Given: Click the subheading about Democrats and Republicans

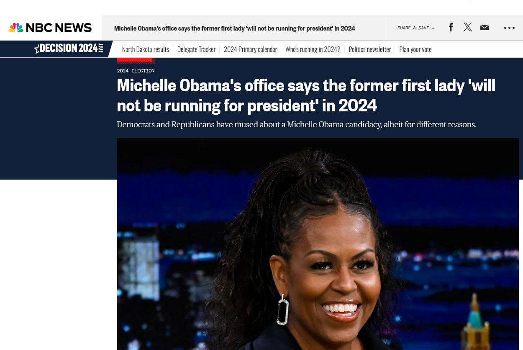Looking at the screenshot, I should click(x=297, y=124).
